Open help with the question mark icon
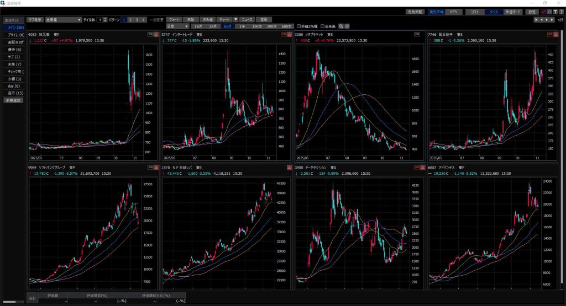The width and height of the screenshot is (566, 306). coord(561,12)
